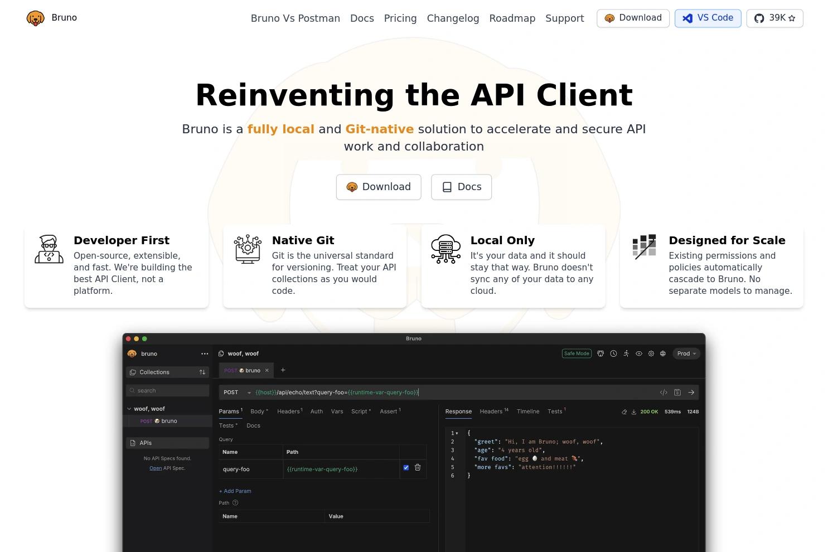
Task: Open the Roadmap link
Action: point(512,18)
